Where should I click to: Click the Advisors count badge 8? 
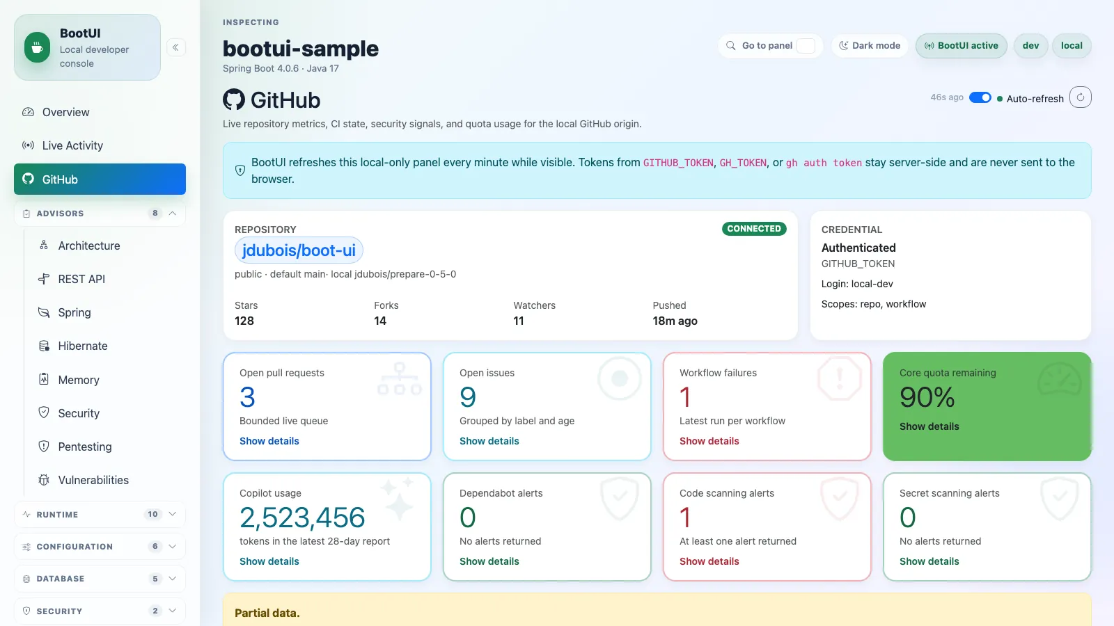pos(155,213)
